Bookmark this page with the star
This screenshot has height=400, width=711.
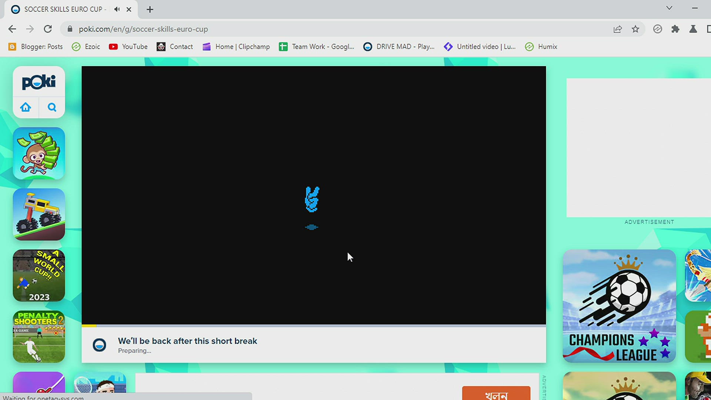pyautogui.click(x=635, y=29)
